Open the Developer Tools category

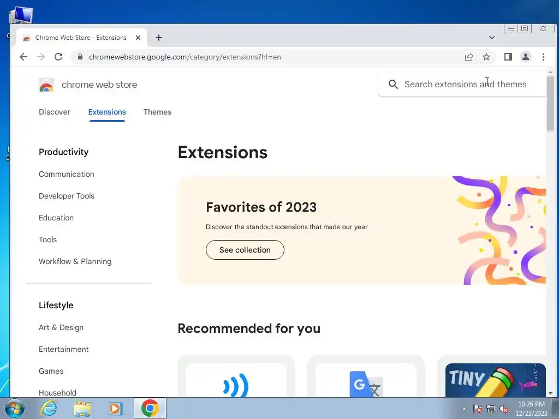(x=67, y=196)
